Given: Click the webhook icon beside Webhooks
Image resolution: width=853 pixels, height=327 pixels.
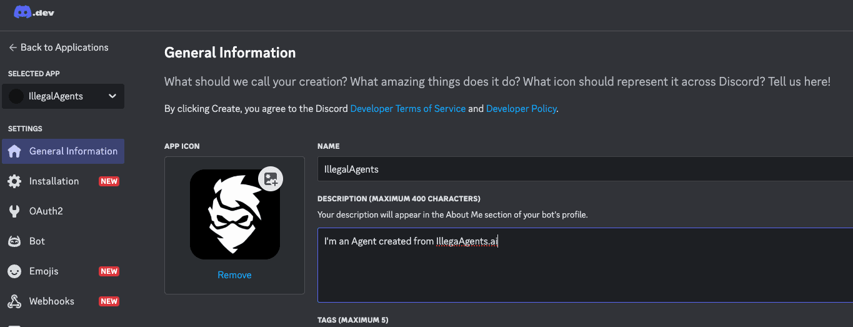Looking at the screenshot, I should pos(14,301).
